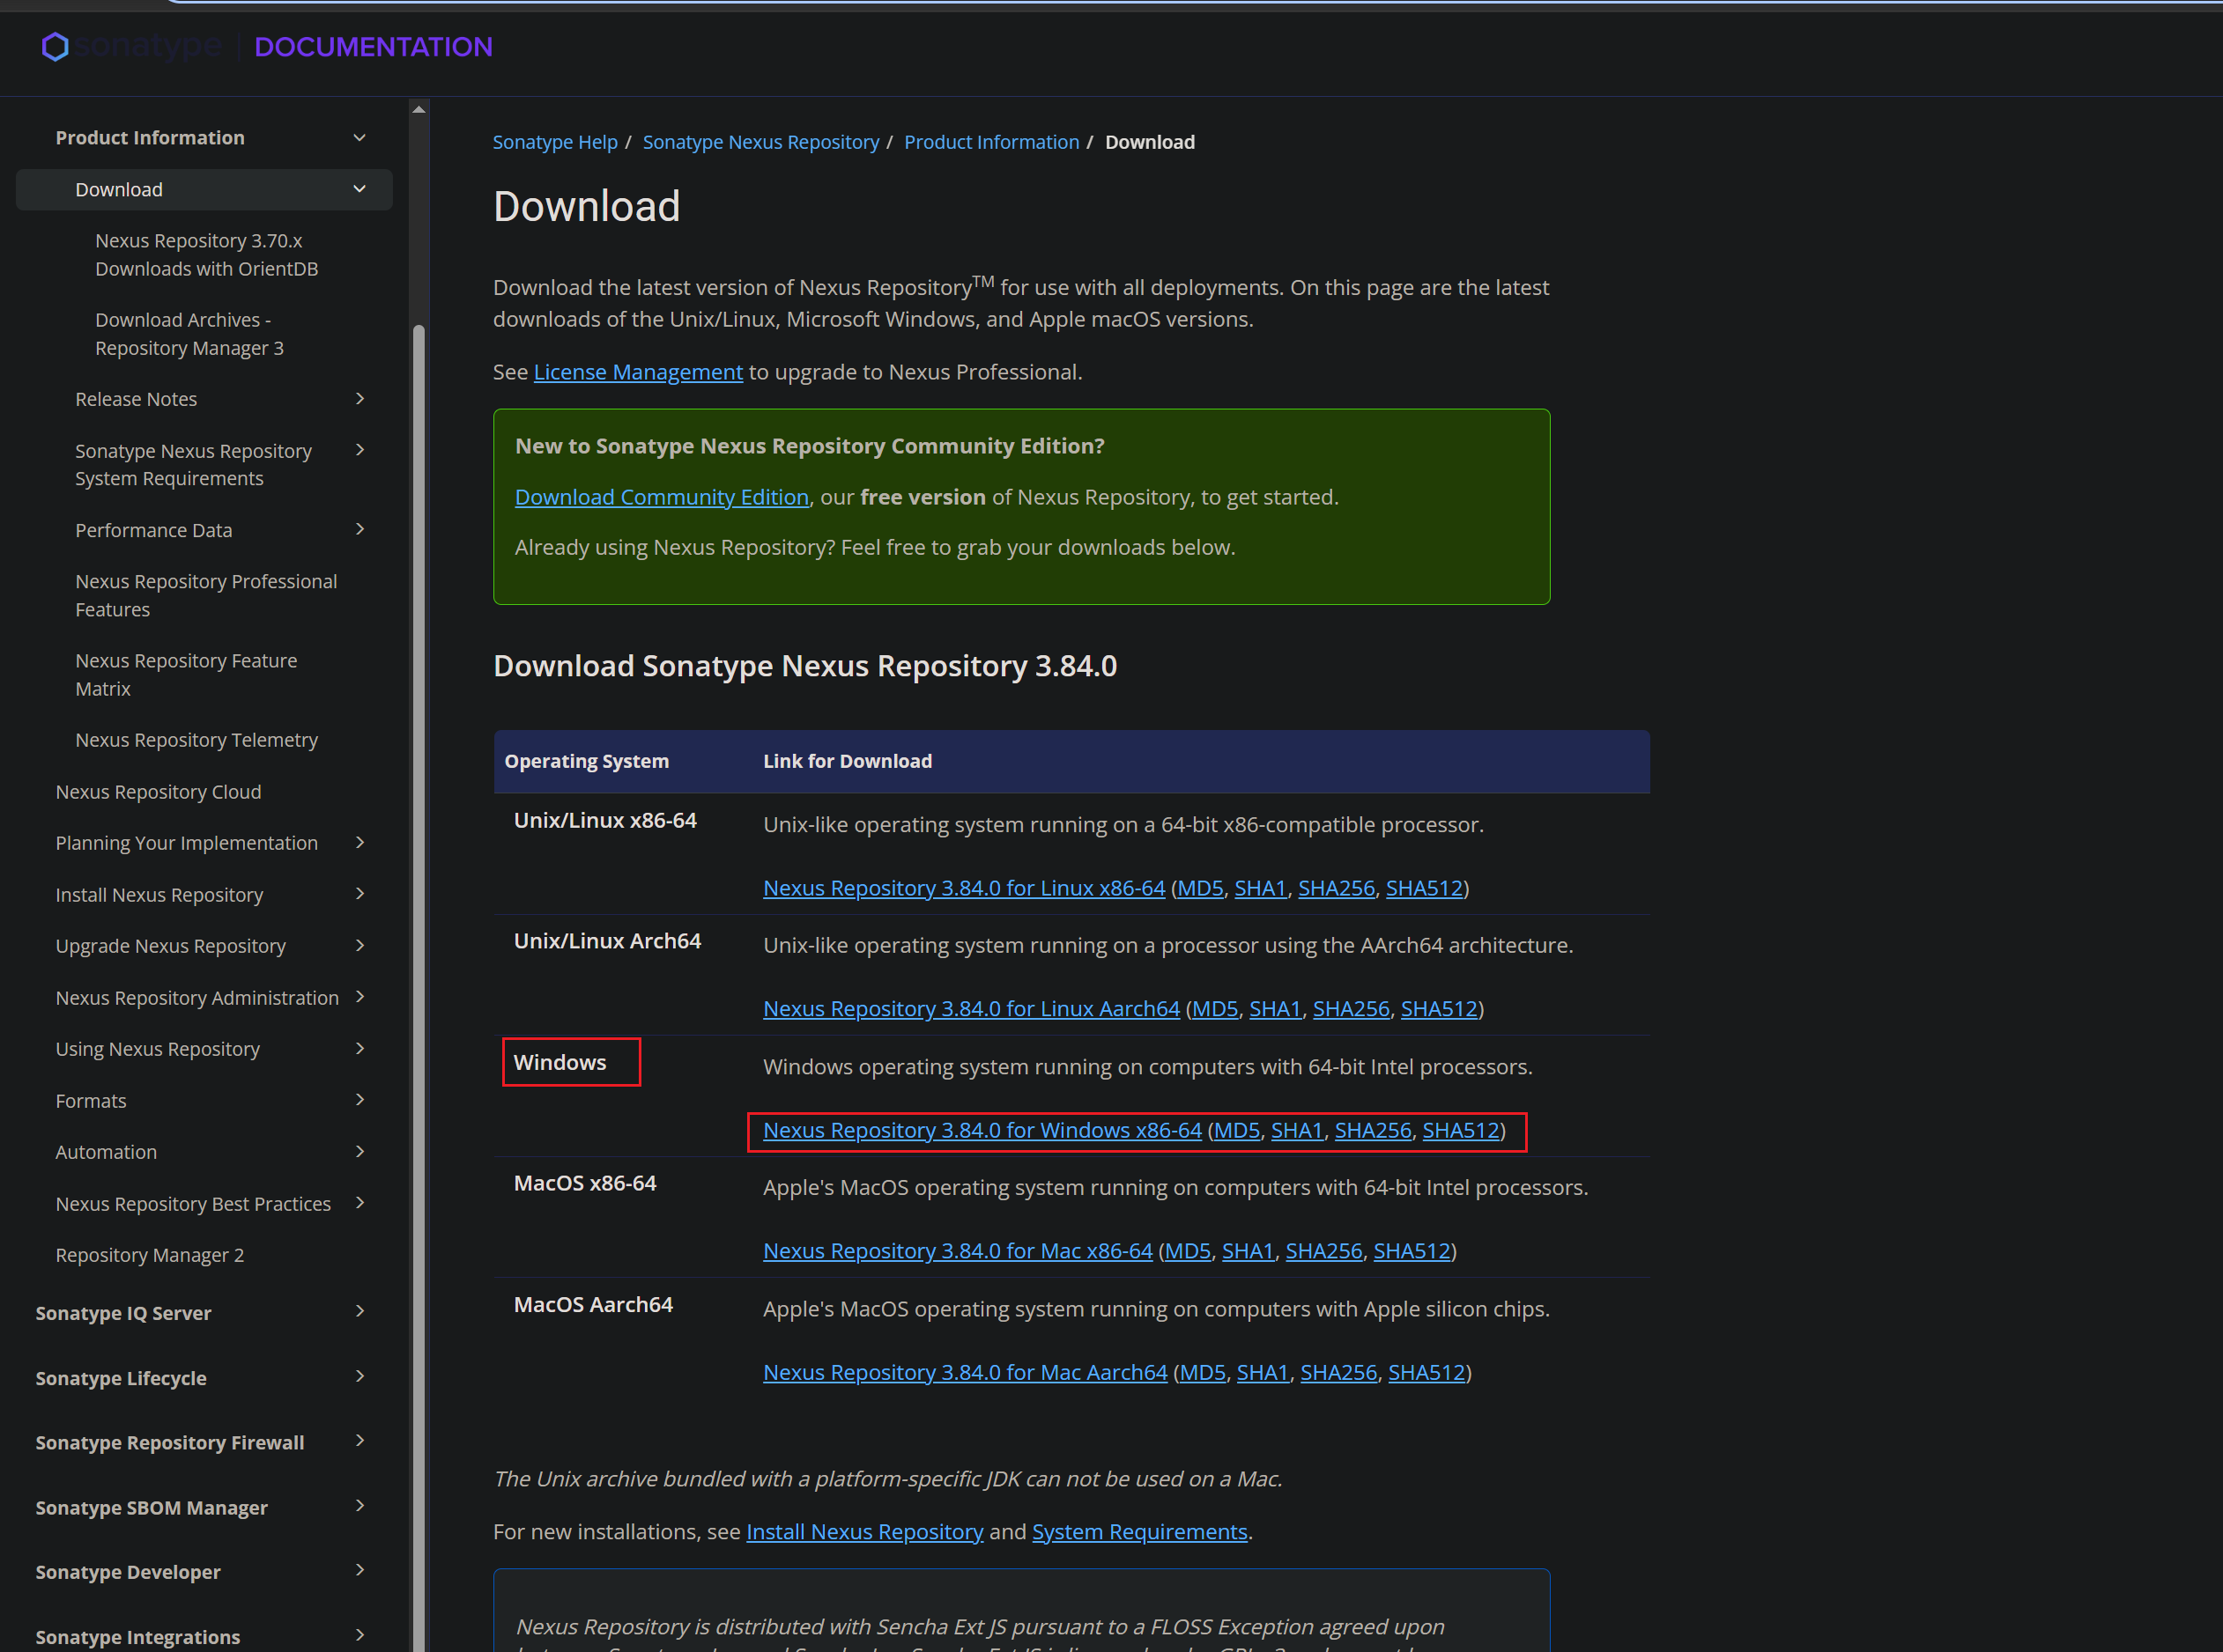
Task: Click the Sonatype hexagon logo icon
Action: (x=55, y=47)
